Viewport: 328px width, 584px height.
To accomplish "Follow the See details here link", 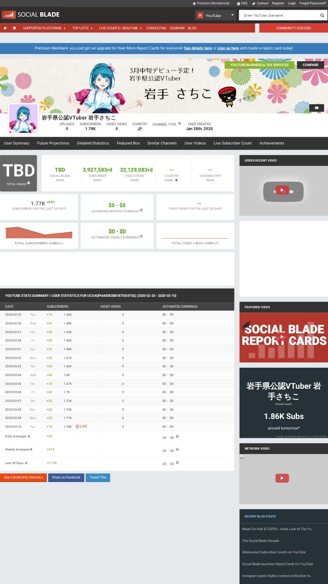I will [198, 48].
